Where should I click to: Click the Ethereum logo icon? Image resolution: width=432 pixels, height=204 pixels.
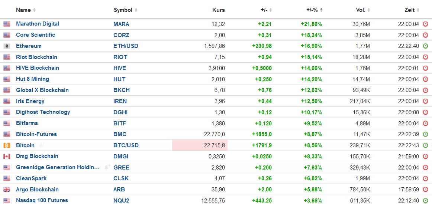pyautogui.click(x=7, y=46)
